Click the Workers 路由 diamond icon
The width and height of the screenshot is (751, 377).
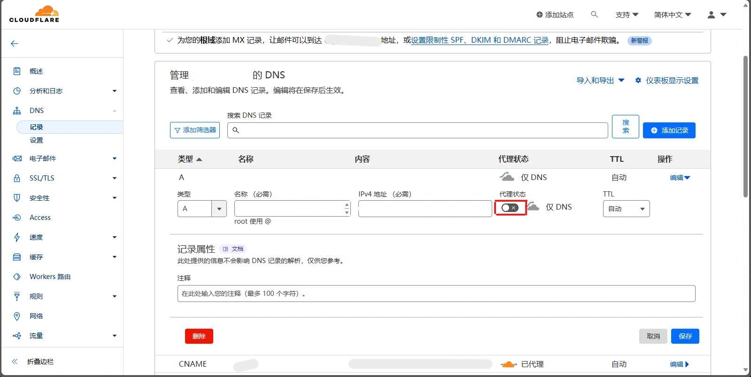pos(17,277)
